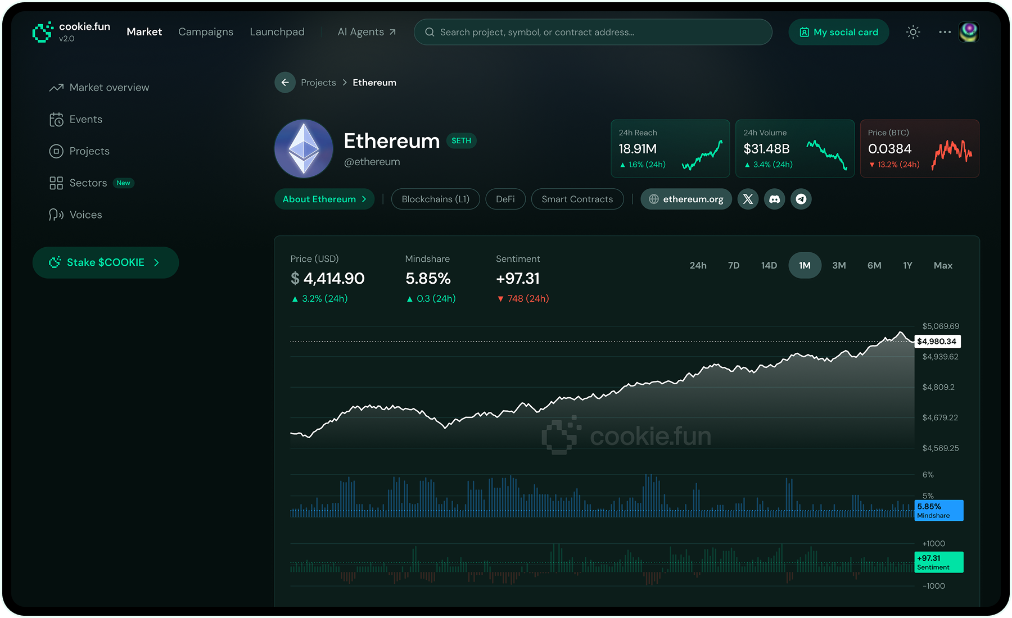Open Ethereum's Telegram icon
The image size is (1012, 618).
point(801,199)
